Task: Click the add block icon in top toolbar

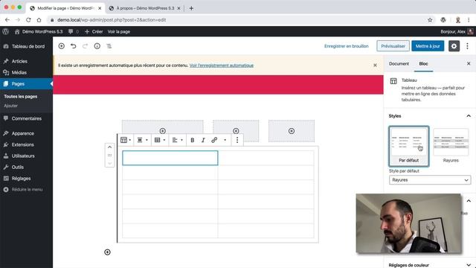Action: [61, 46]
